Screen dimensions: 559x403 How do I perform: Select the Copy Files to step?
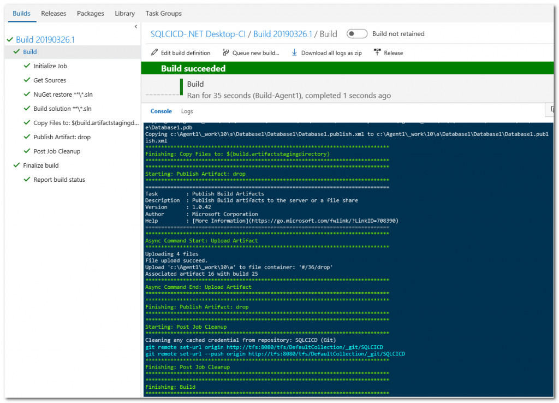[86, 123]
